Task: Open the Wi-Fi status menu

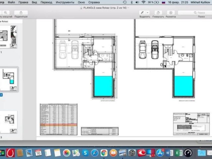Action: 143,2
